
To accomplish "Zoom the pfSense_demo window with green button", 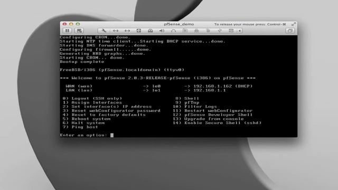I will (78, 24).
